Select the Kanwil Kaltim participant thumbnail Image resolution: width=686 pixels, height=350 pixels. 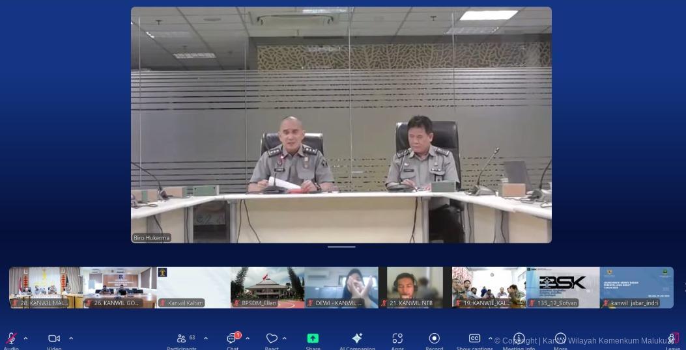[x=193, y=287]
